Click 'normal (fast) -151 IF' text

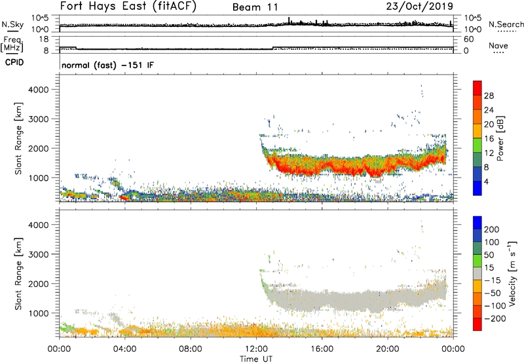click(107, 65)
